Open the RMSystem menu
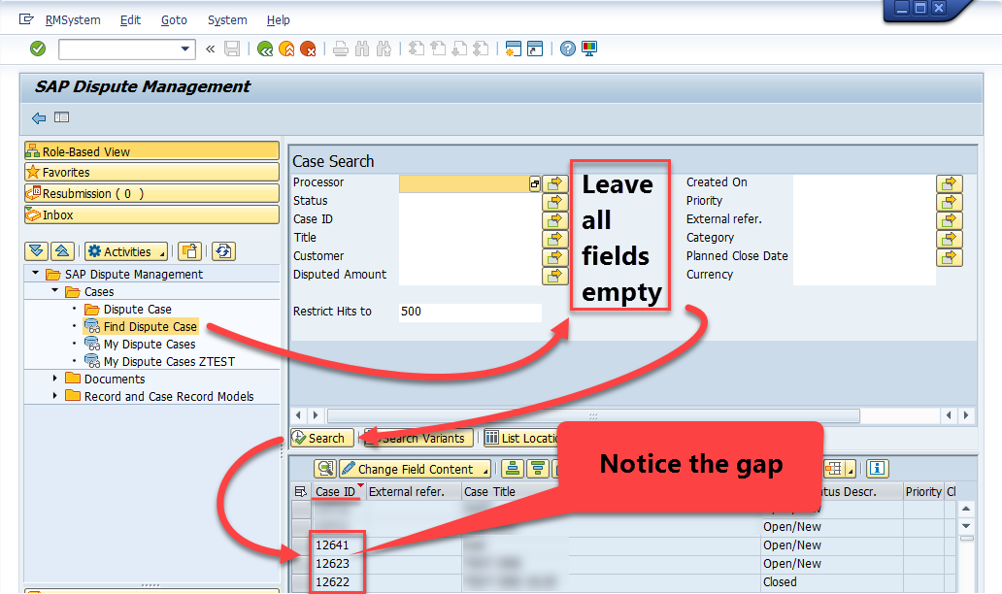The height and width of the screenshot is (594, 1002). (73, 19)
